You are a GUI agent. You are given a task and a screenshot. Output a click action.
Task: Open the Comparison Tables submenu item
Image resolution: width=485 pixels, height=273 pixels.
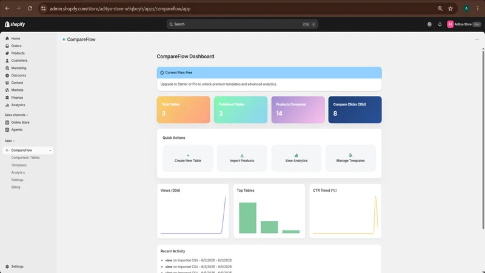25,158
